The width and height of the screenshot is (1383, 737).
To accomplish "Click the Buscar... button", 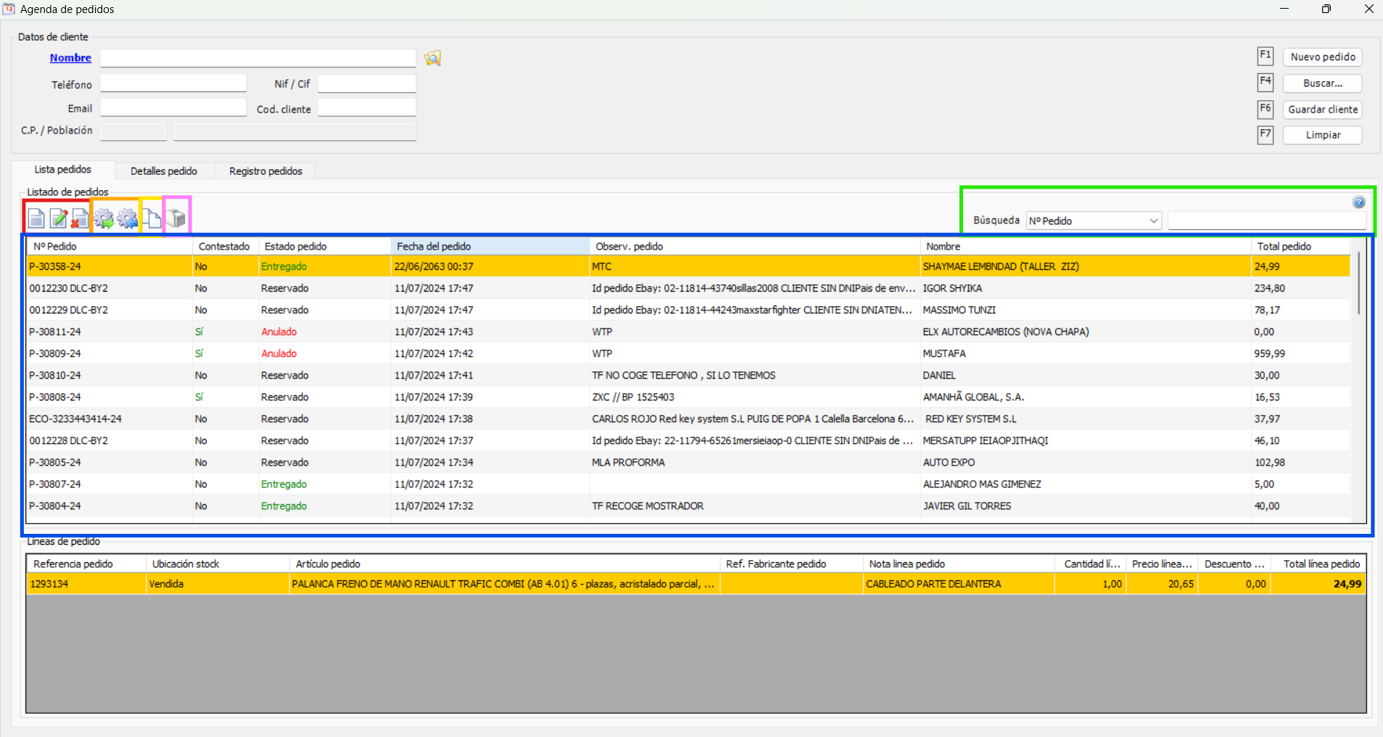I will (1321, 83).
